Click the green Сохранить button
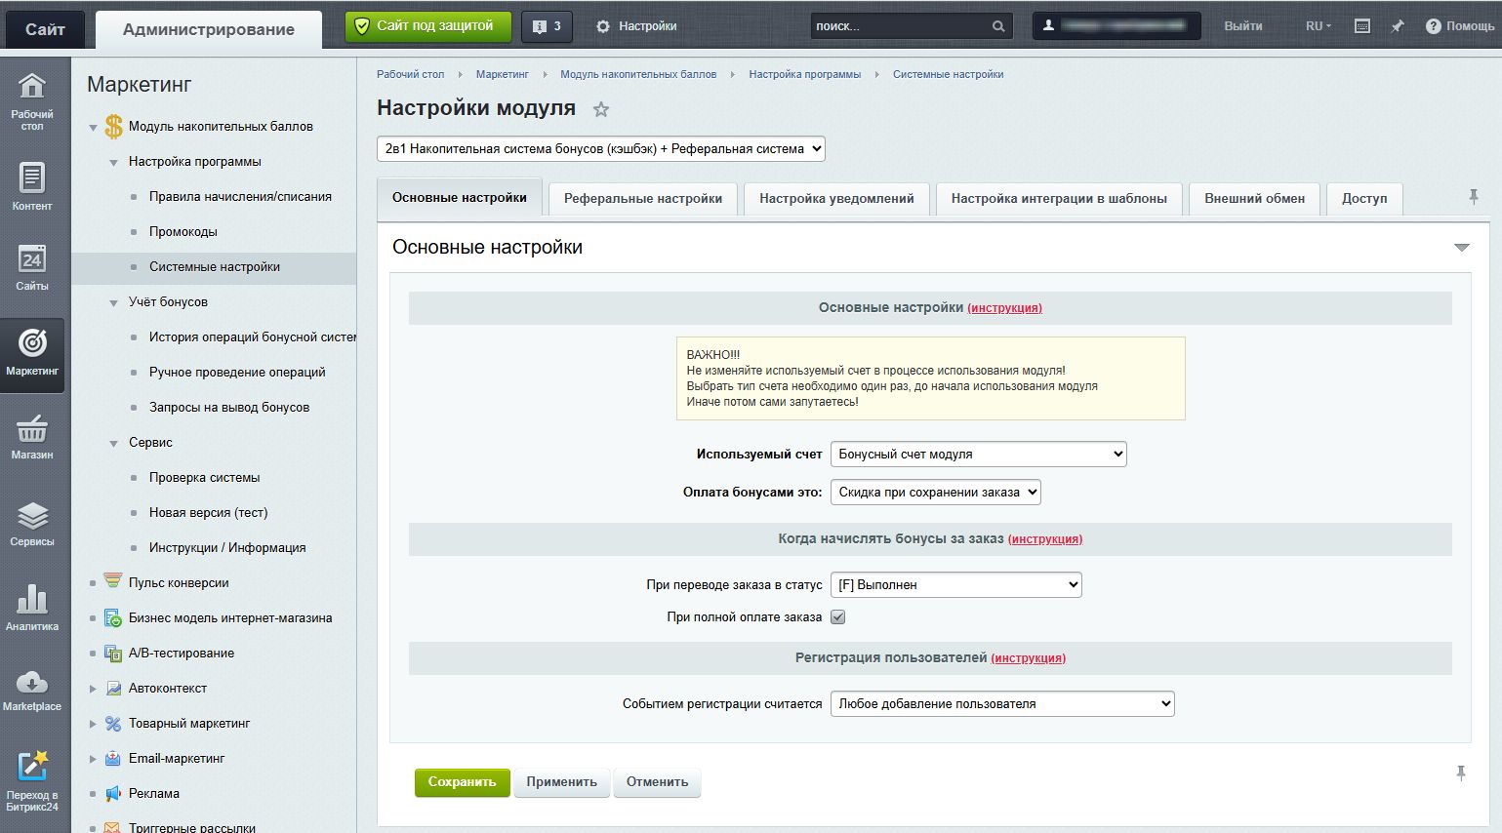Viewport: 1502px width, 833px height. click(x=463, y=782)
